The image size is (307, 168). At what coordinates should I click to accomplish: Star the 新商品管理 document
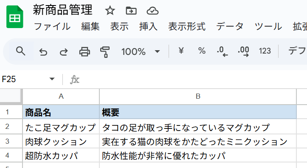(110, 10)
